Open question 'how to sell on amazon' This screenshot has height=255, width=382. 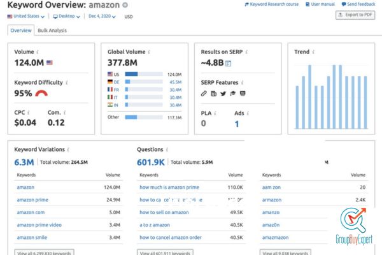[164, 212]
